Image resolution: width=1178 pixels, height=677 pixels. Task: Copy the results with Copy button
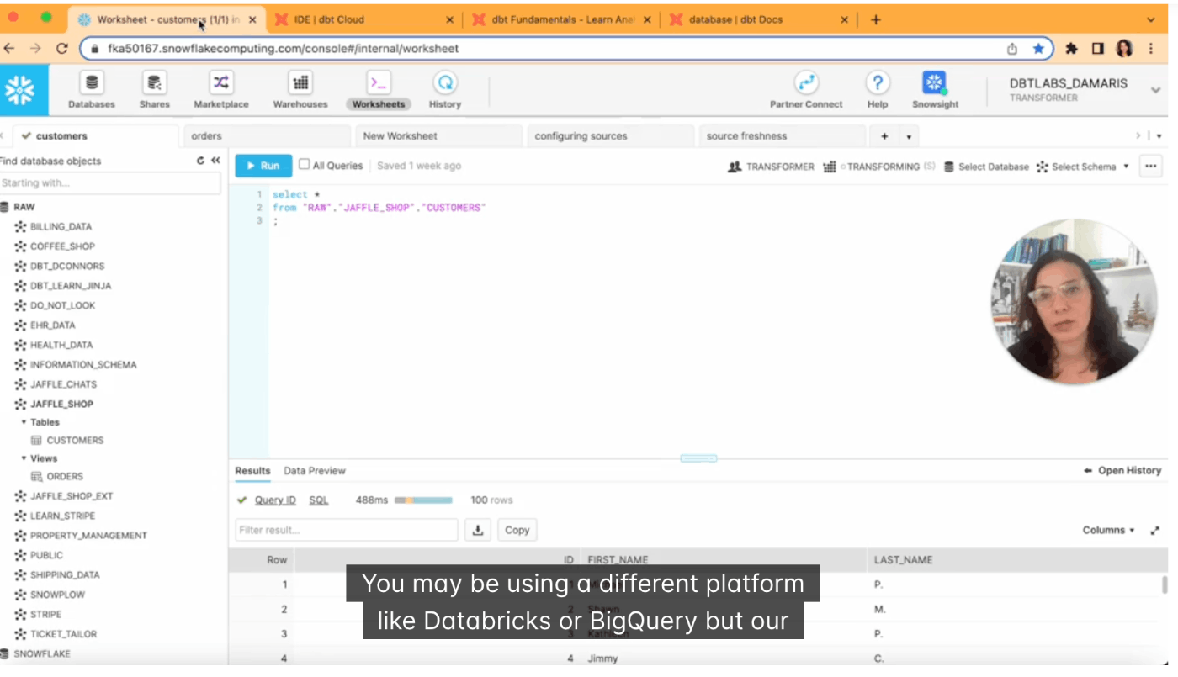(517, 530)
